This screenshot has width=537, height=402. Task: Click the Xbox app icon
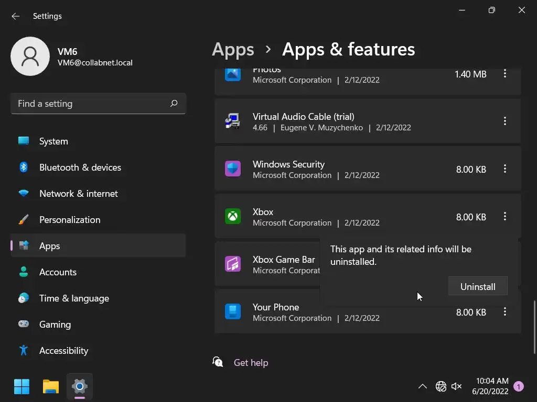click(x=233, y=217)
